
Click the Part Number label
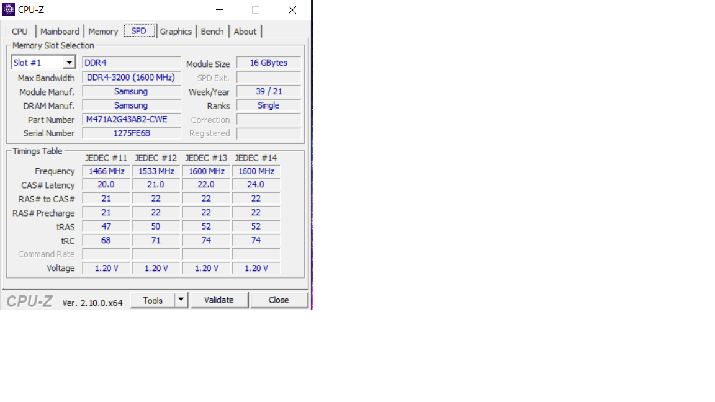click(51, 120)
